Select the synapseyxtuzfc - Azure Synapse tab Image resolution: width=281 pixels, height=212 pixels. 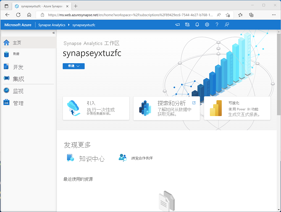pos(41,6)
